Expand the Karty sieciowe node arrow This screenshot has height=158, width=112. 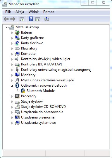[12, 43]
